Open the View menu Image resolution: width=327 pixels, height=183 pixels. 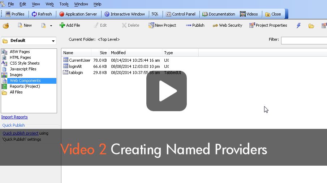pyautogui.click(x=36, y=4)
